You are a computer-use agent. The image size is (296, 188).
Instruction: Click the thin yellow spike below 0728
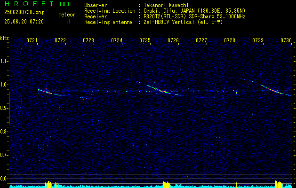(x=236, y=185)
